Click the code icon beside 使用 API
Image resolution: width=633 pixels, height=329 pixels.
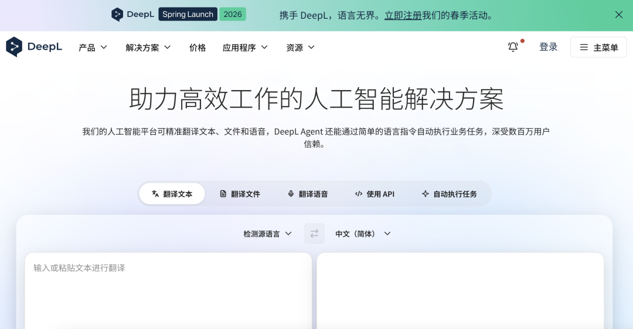[359, 194]
